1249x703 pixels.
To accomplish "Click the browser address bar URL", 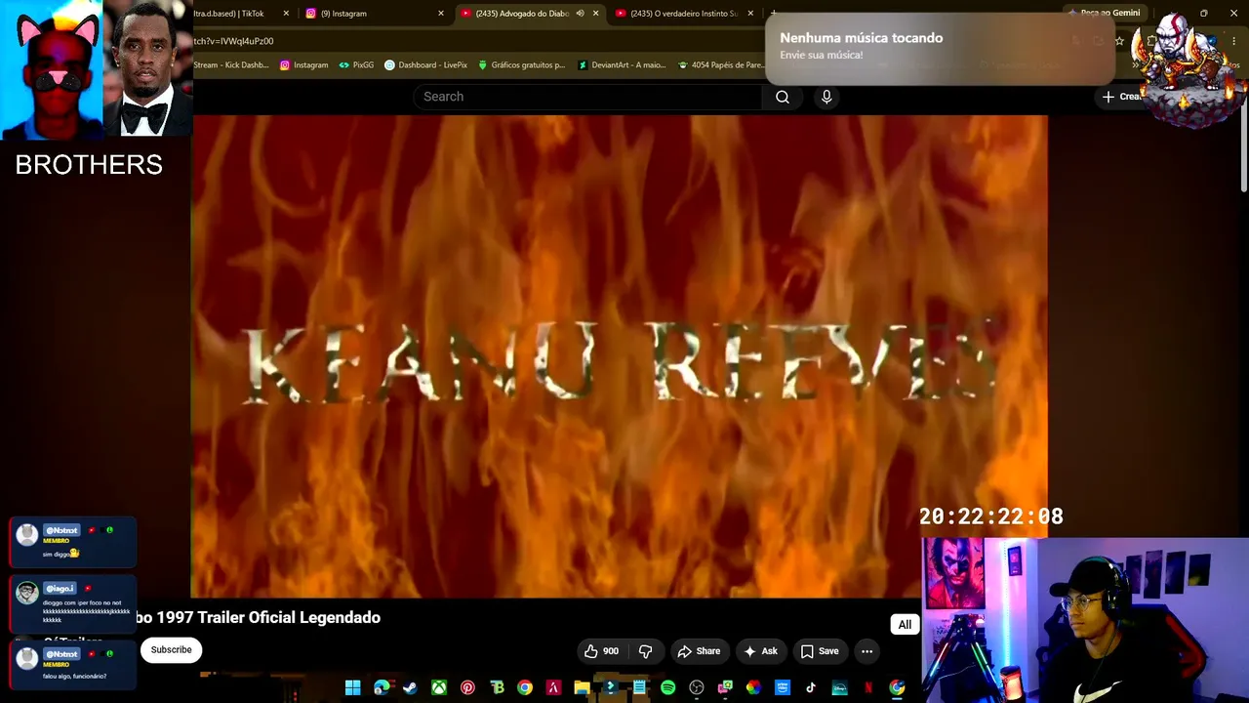I will [233, 41].
